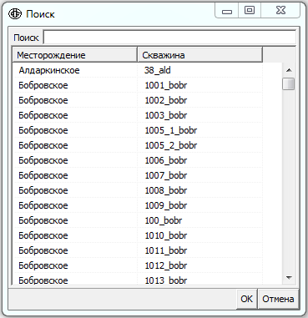This screenshot has height=318, width=308.
Task: Click Бобровское in the 1010_bobr row
Action: [x=43, y=235]
